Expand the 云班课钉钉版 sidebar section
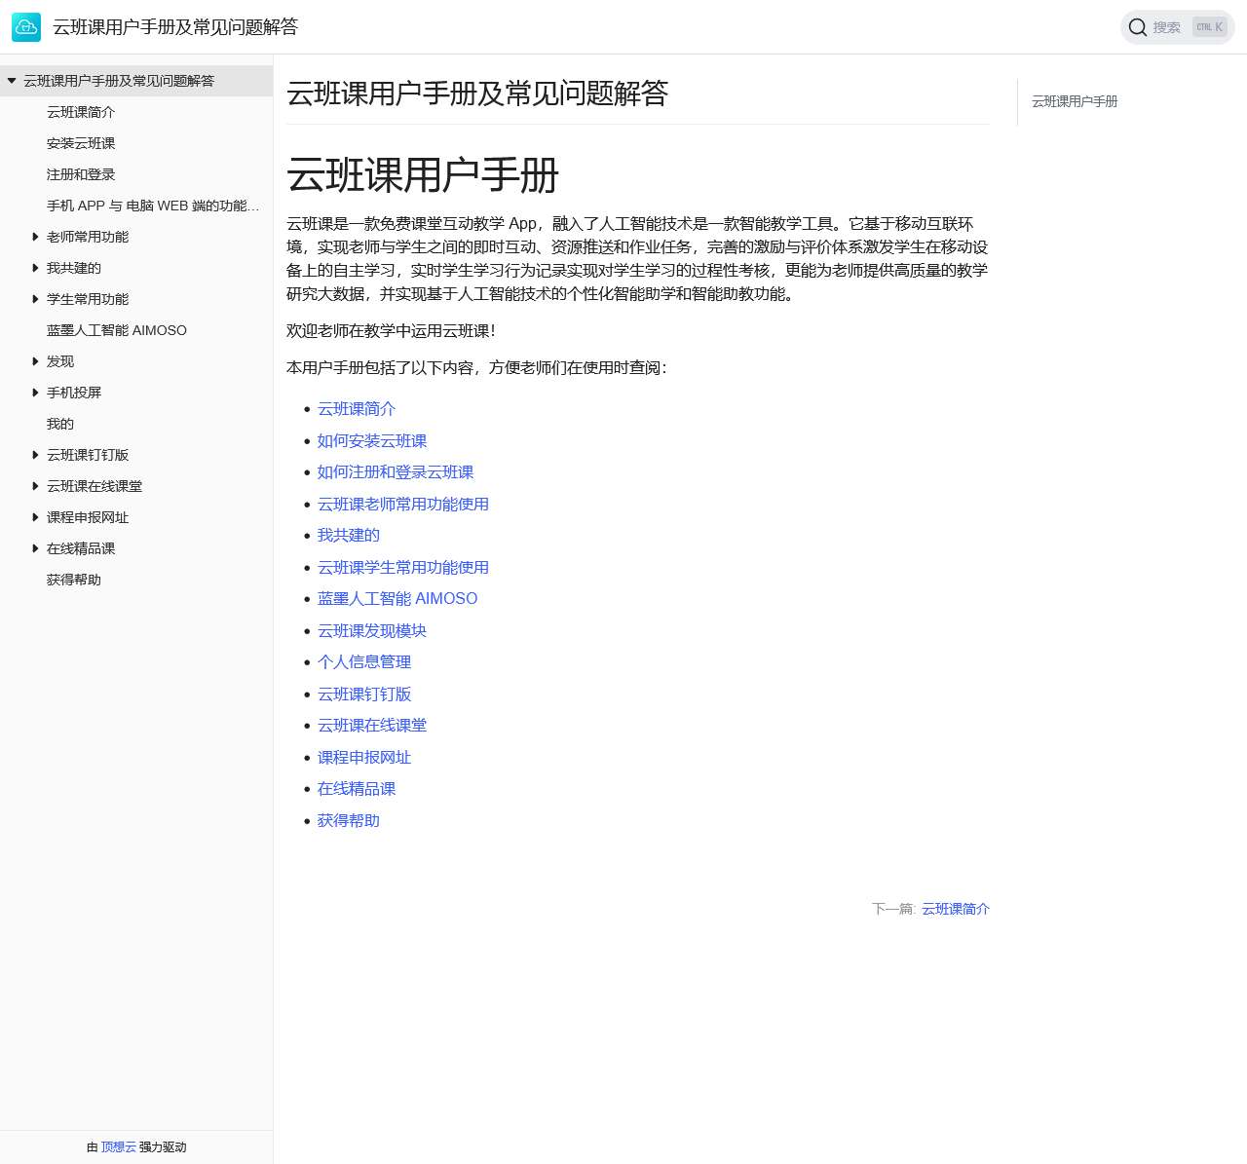The image size is (1247, 1164). coord(35,455)
